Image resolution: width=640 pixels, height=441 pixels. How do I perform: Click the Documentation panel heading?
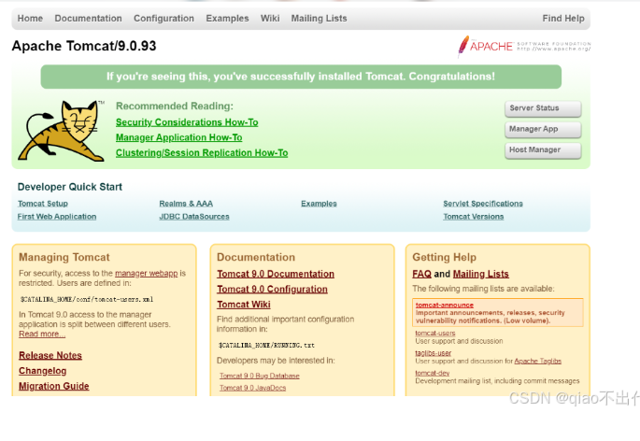pos(256,257)
